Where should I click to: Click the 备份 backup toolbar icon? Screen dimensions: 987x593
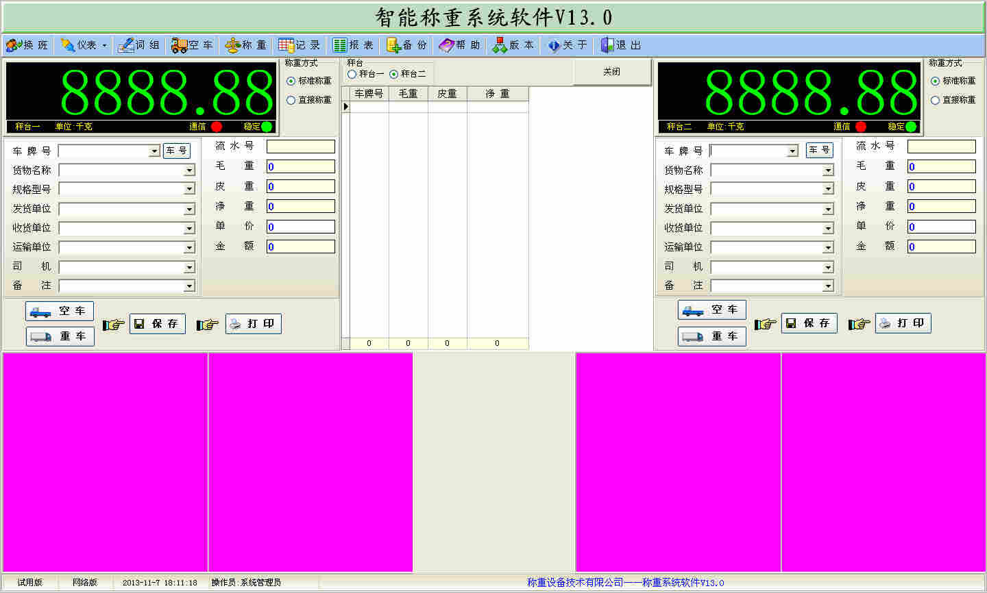(x=393, y=45)
